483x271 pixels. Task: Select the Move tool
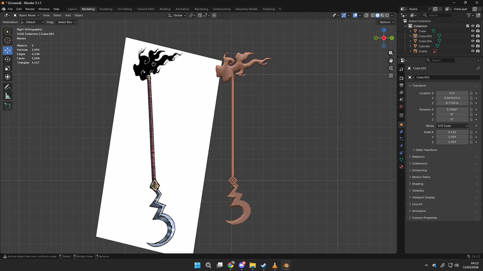tap(7, 51)
